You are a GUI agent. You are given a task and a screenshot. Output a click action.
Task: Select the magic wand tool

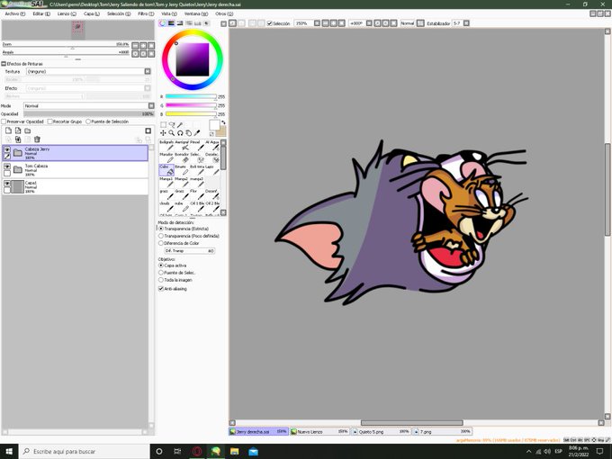coord(180,124)
